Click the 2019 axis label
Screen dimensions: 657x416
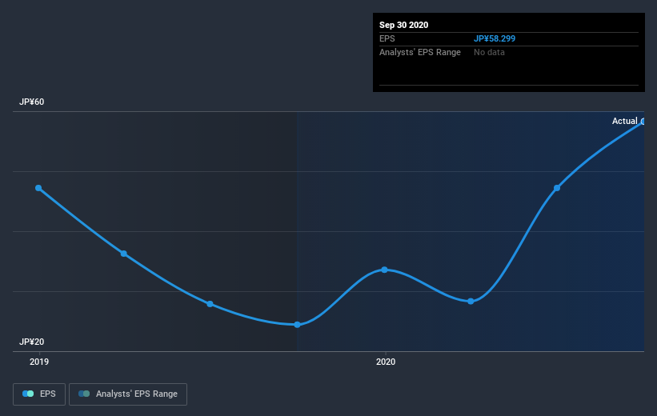coord(39,362)
